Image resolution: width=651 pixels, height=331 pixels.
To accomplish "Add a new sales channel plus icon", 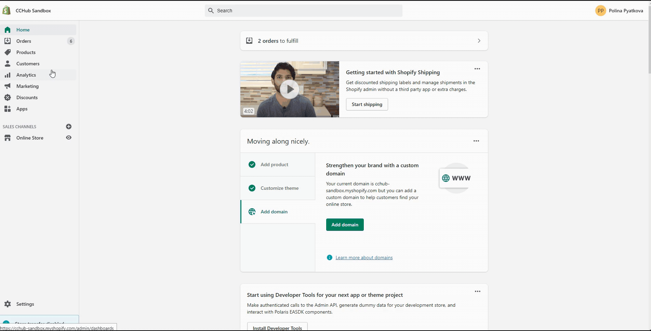I will [x=69, y=127].
